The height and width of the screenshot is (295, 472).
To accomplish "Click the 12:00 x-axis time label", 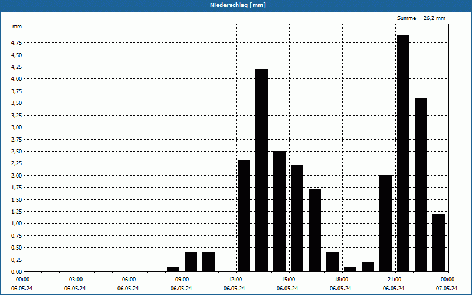I will [235, 280].
